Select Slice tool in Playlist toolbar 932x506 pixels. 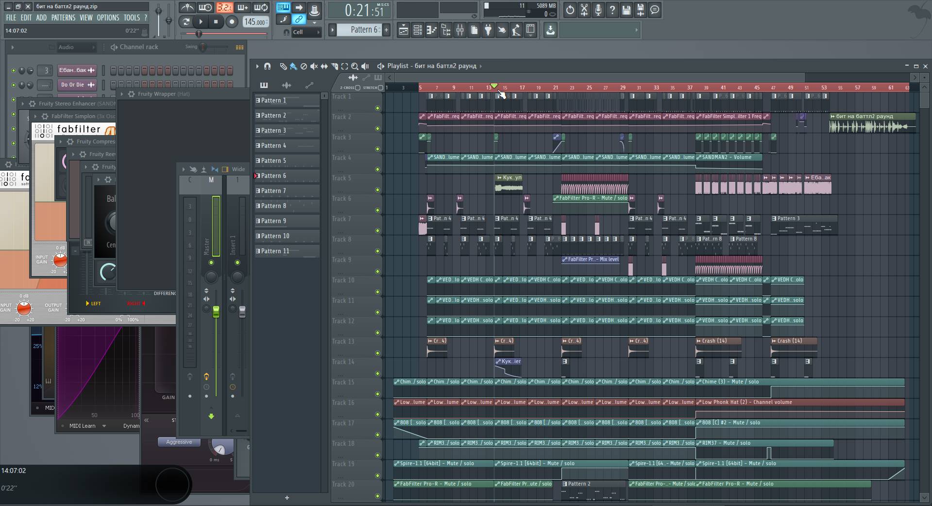tap(334, 66)
